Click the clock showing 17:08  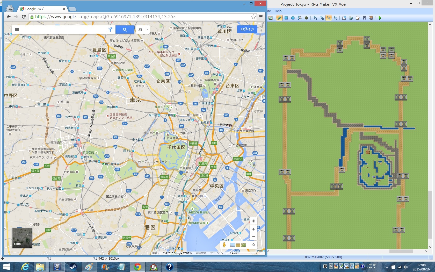421,265
